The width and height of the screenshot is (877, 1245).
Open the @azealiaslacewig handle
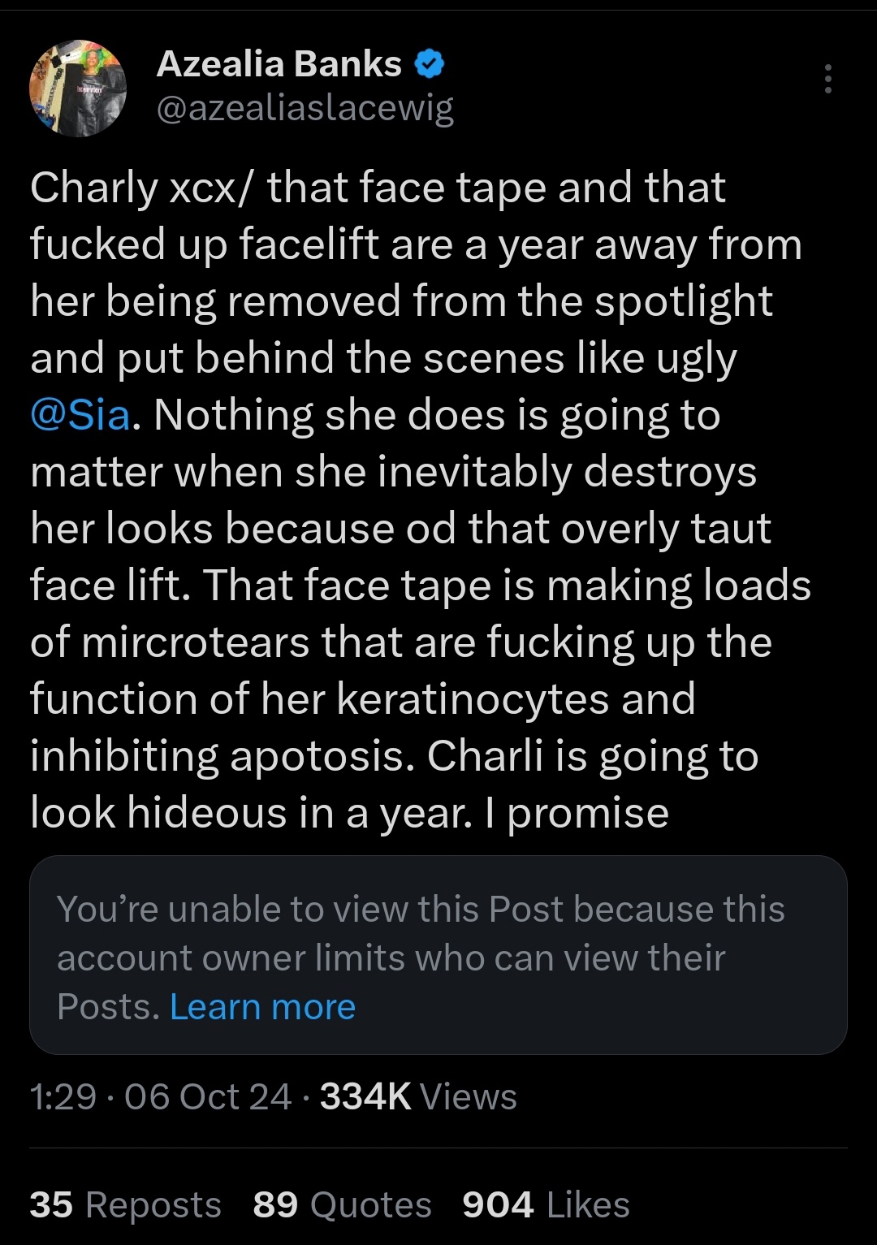point(305,108)
